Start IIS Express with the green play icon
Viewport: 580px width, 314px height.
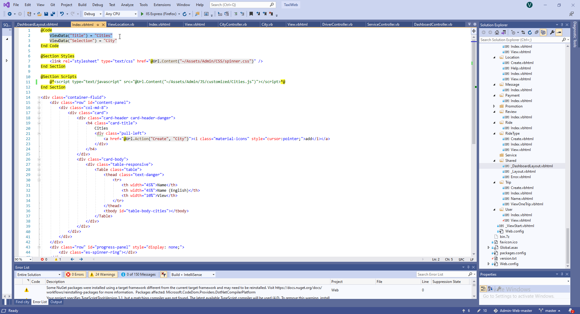(x=142, y=14)
